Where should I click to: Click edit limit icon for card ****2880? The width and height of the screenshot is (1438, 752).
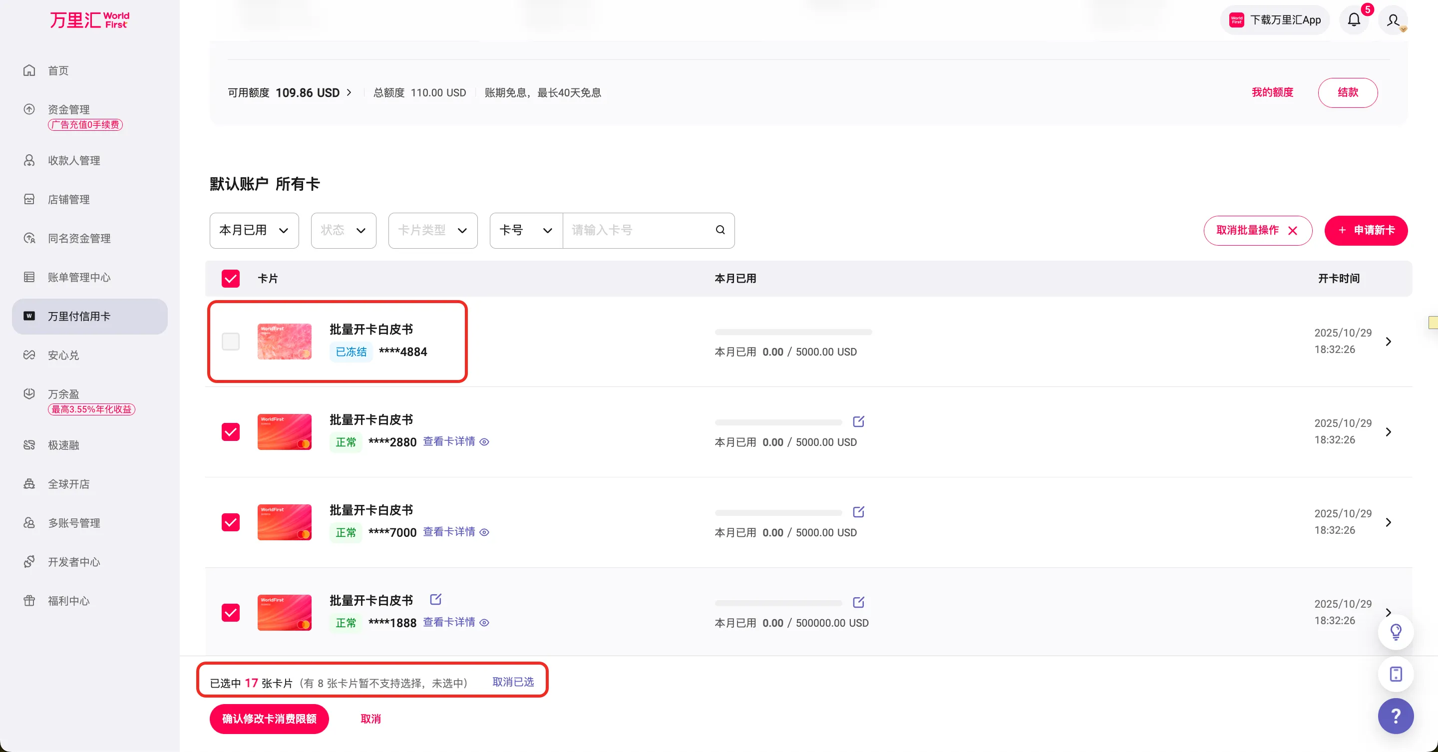click(859, 421)
